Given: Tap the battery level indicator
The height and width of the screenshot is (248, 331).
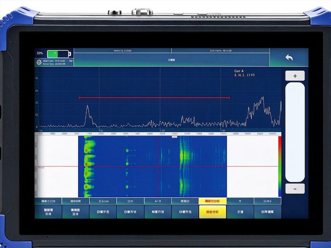Looking at the screenshot, I should (59, 54).
